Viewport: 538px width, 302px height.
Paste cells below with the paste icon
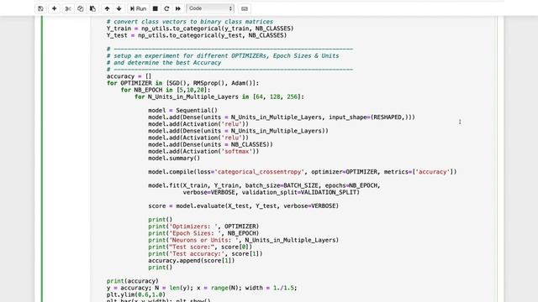pyautogui.click(x=92, y=8)
